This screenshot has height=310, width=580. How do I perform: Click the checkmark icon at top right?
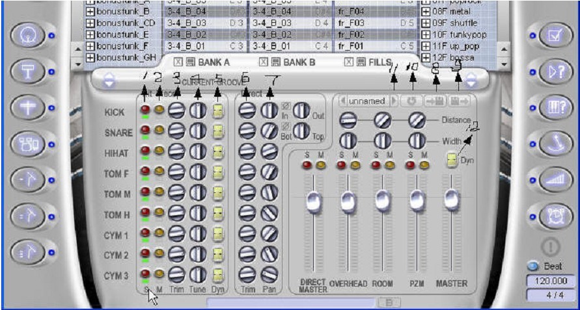click(x=553, y=36)
